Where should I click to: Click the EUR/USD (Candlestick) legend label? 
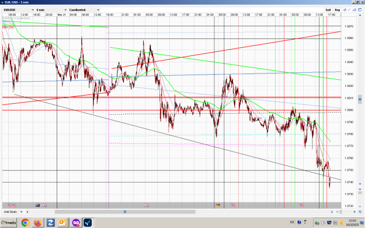pyautogui.click(x=16, y=18)
